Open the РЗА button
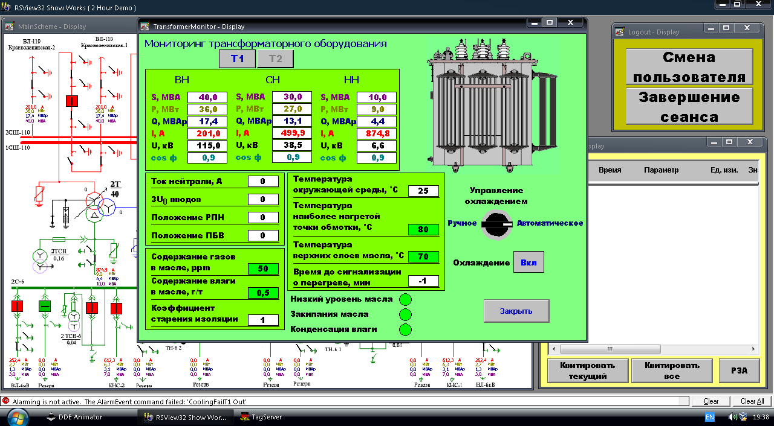Viewport: 774px width, 426px height. (x=739, y=370)
